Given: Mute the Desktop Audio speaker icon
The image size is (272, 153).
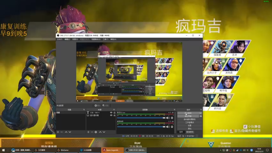Looking at the screenshot, I should (x=168, y=127).
